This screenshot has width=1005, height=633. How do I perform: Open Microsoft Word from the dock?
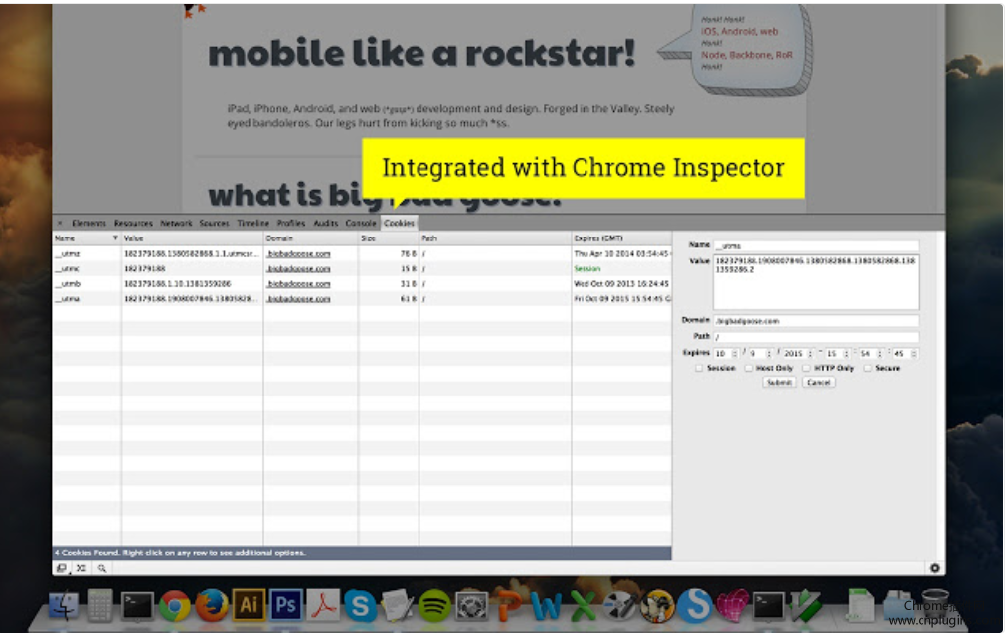click(546, 605)
